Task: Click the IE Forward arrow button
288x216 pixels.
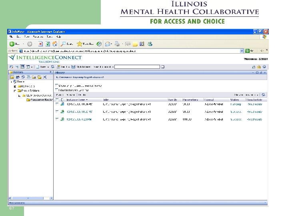Action: 30,44
